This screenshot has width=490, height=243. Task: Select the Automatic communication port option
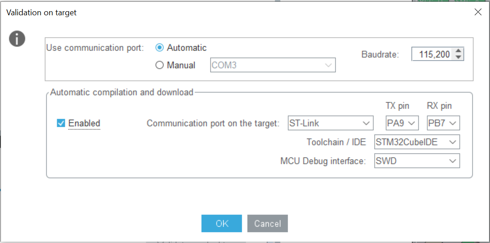click(x=159, y=48)
